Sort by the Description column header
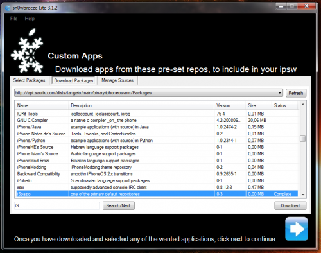The height and width of the screenshot is (253, 321). click(x=141, y=105)
